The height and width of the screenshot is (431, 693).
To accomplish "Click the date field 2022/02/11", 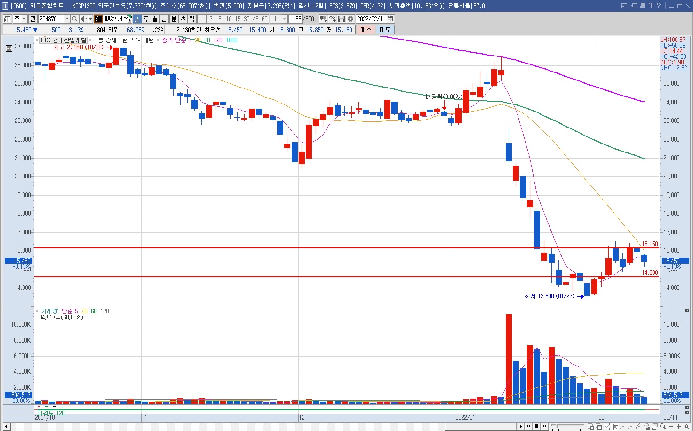I will [x=371, y=19].
